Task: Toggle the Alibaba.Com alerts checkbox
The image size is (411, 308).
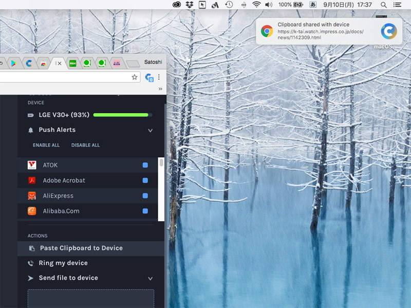Action: [x=145, y=211]
